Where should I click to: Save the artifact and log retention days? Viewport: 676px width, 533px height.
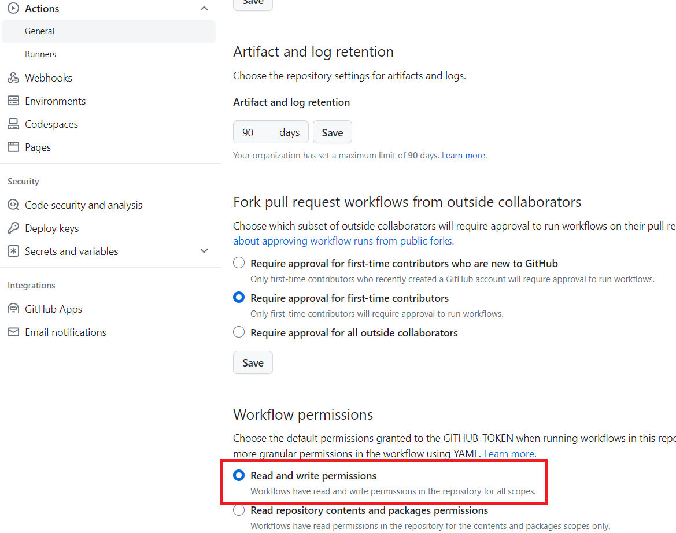[332, 132]
